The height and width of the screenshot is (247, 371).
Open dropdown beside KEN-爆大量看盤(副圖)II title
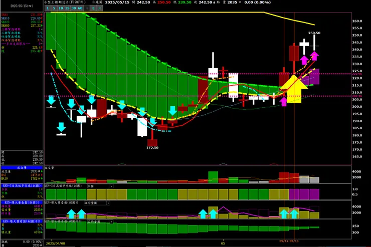coord(108,203)
